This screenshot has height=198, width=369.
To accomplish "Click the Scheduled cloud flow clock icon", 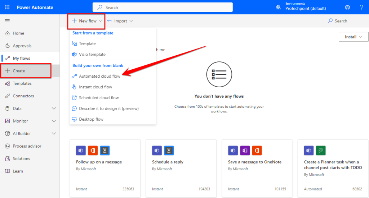I will tap(74, 98).
